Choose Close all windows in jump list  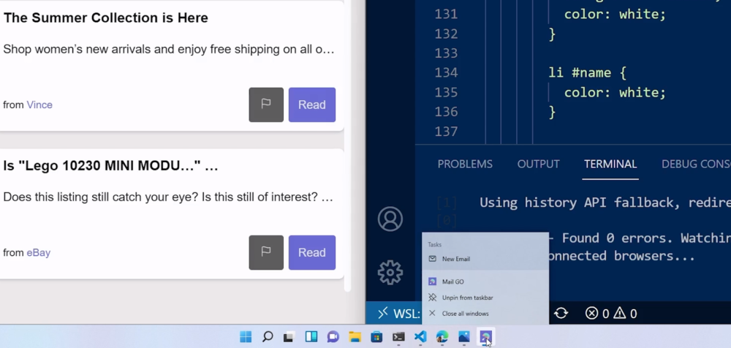(x=485, y=314)
